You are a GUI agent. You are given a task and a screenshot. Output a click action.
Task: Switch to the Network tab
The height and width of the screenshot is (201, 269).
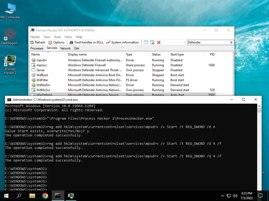pos(65,48)
